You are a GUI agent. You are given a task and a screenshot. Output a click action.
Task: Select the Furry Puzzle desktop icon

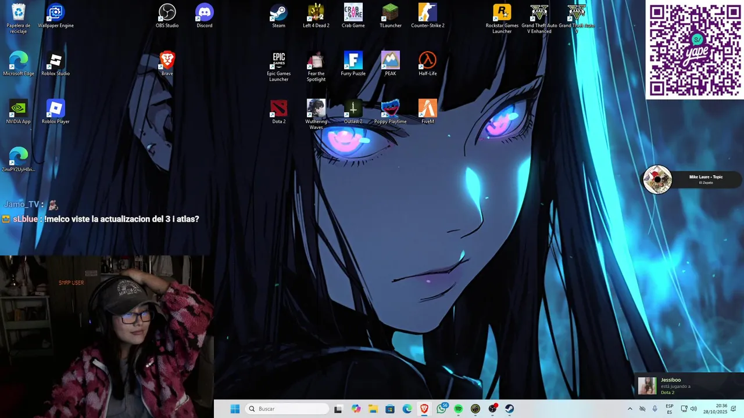pos(353,64)
